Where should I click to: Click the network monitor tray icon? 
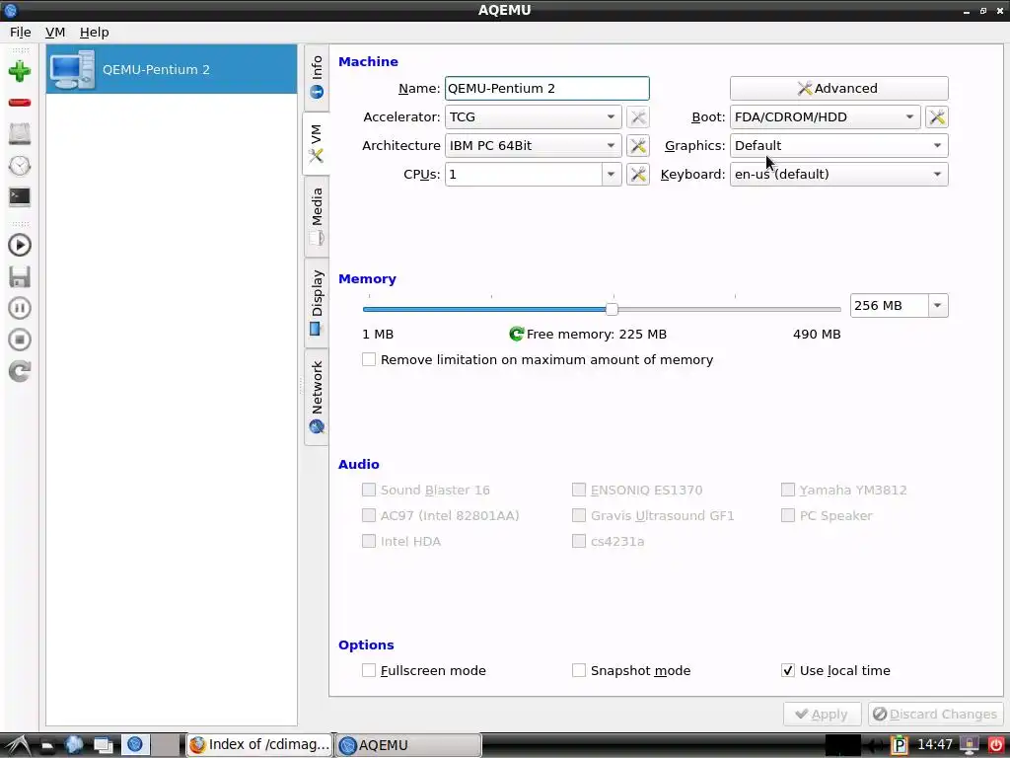[x=970, y=745]
